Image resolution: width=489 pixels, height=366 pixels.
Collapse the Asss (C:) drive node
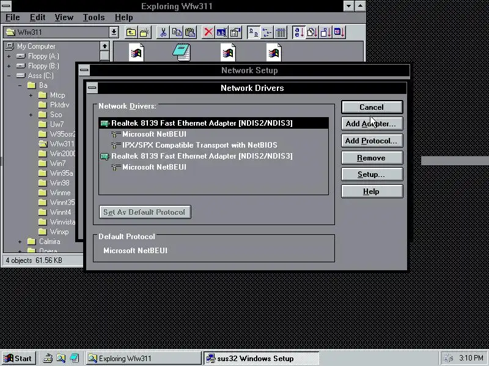pyautogui.click(x=9, y=76)
